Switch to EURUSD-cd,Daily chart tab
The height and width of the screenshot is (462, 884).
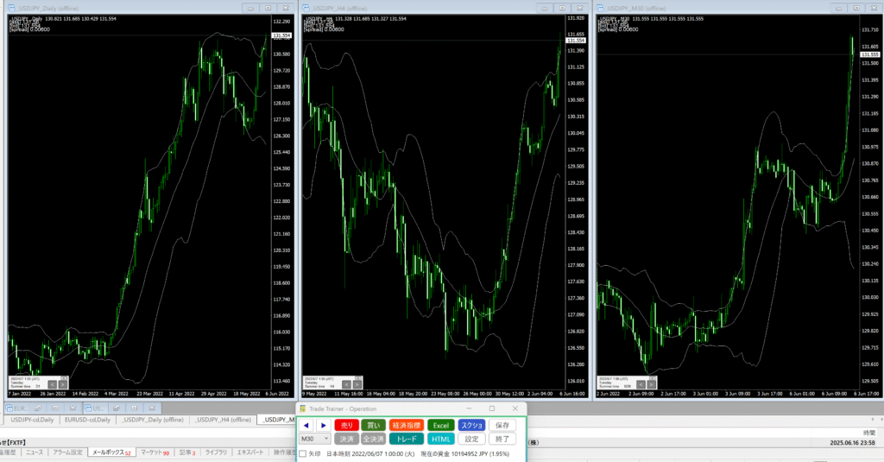(87, 420)
